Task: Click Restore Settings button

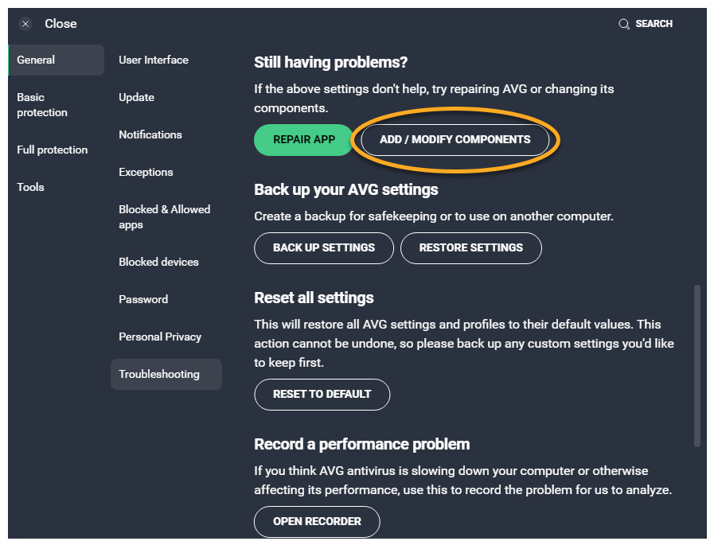Action: (x=471, y=247)
